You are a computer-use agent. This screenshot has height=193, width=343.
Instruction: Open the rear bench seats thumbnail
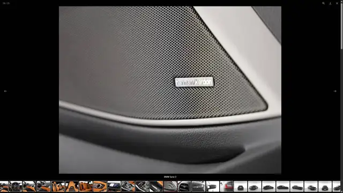coord(86,187)
